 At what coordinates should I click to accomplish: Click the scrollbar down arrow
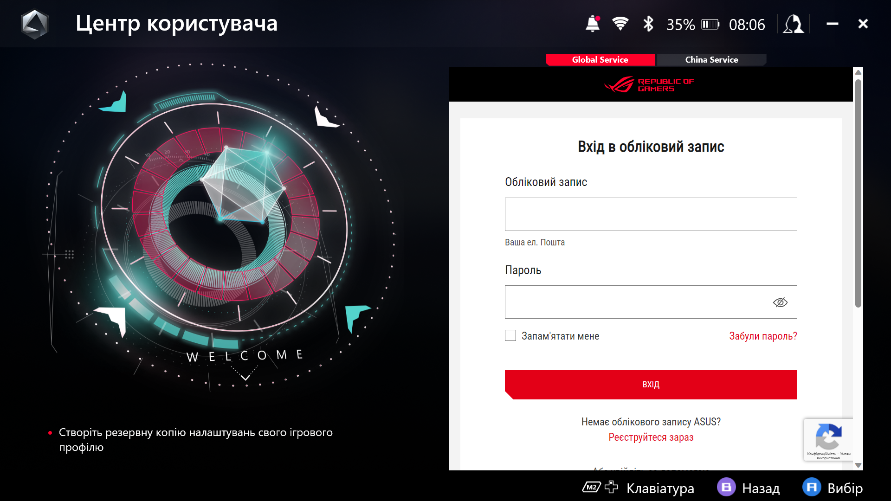pyautogui.click(x=858, y=465)
